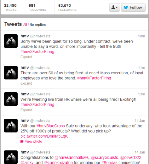This screenshot has width=149, height=164.
Task: Click the 10m timestamp on first tweet
Action: coord(142,36)
